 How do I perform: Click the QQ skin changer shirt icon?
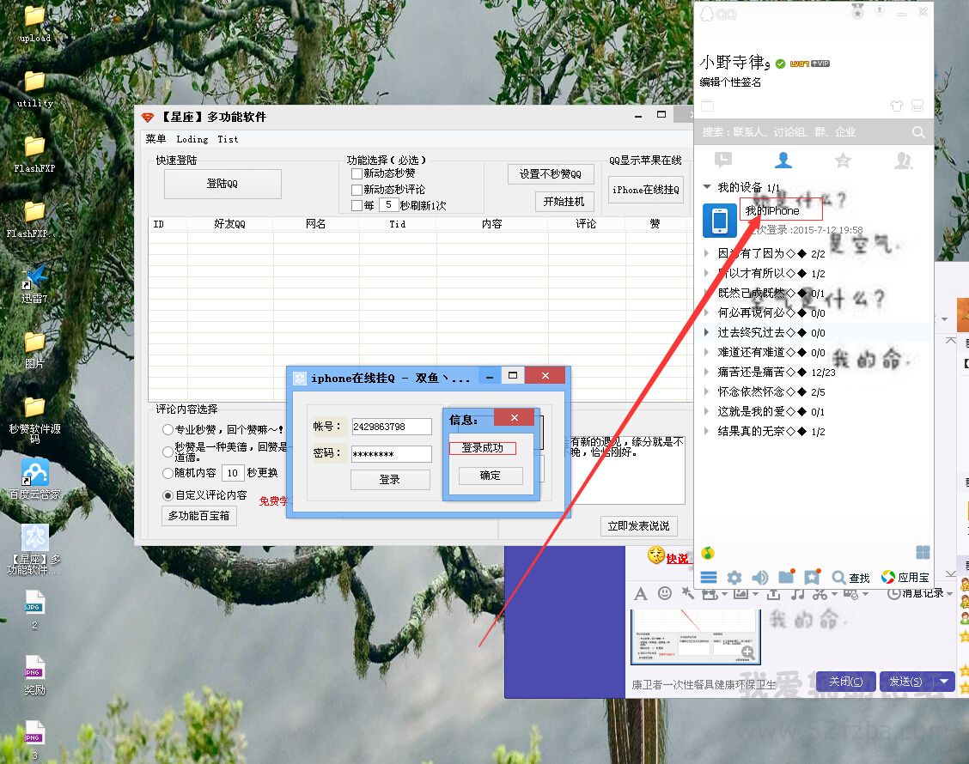(897, 106)
